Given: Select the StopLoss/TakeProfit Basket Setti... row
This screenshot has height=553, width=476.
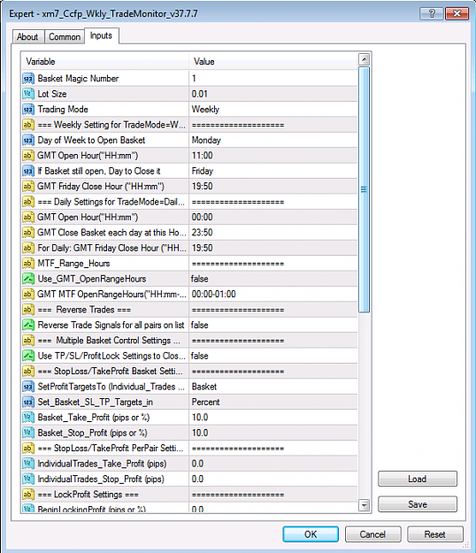Looking at the screenshot, I should [189, 371].
